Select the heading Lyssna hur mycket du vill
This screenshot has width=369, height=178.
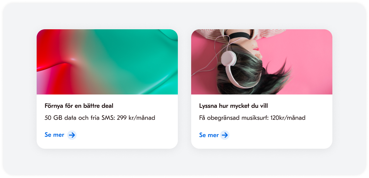[x=233, y=106]
